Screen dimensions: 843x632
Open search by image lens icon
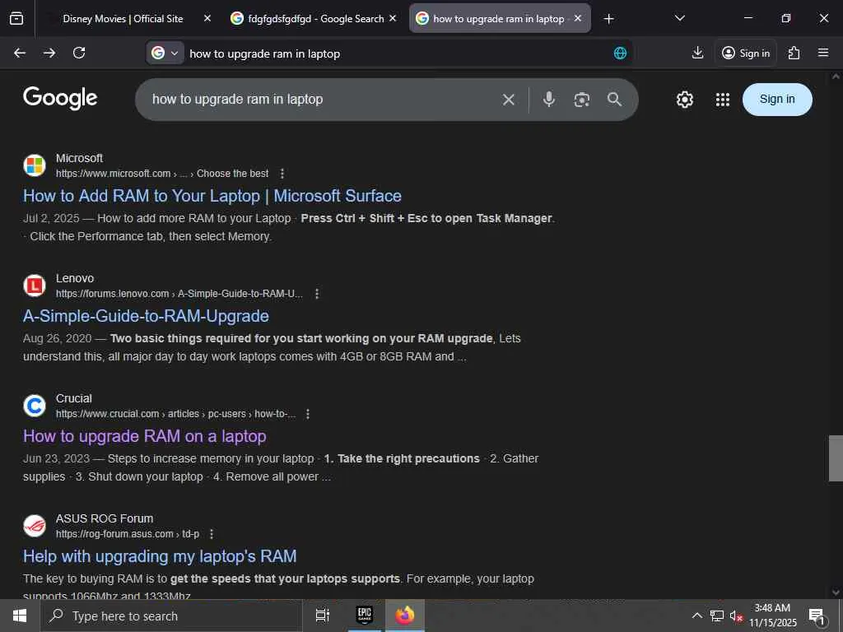(582, 100)
